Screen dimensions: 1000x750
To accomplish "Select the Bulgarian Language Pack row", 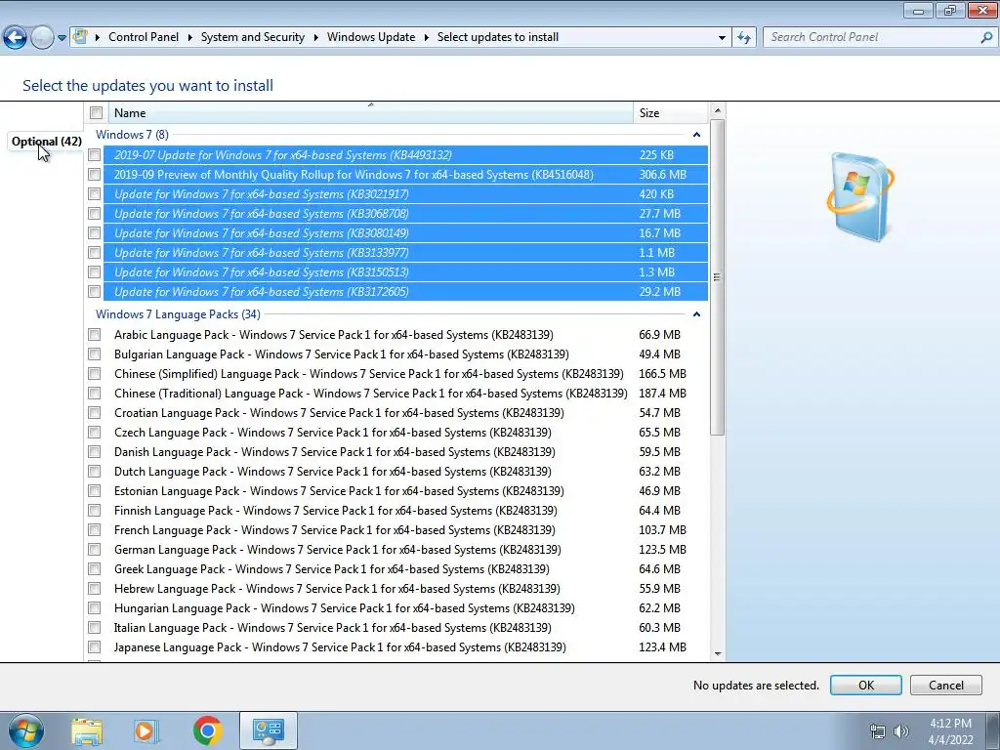I will [x=405, y=354].
